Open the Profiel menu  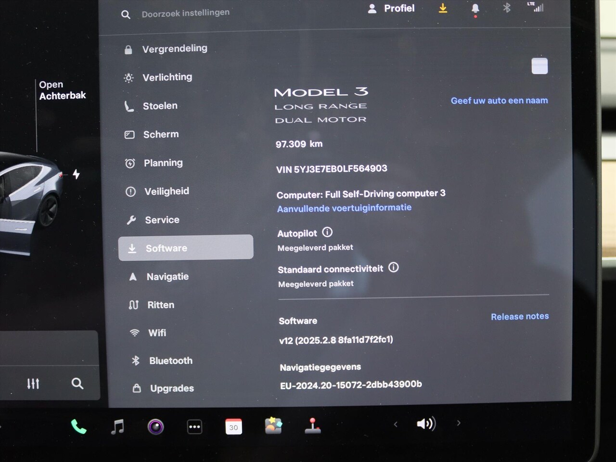point(391,9)
